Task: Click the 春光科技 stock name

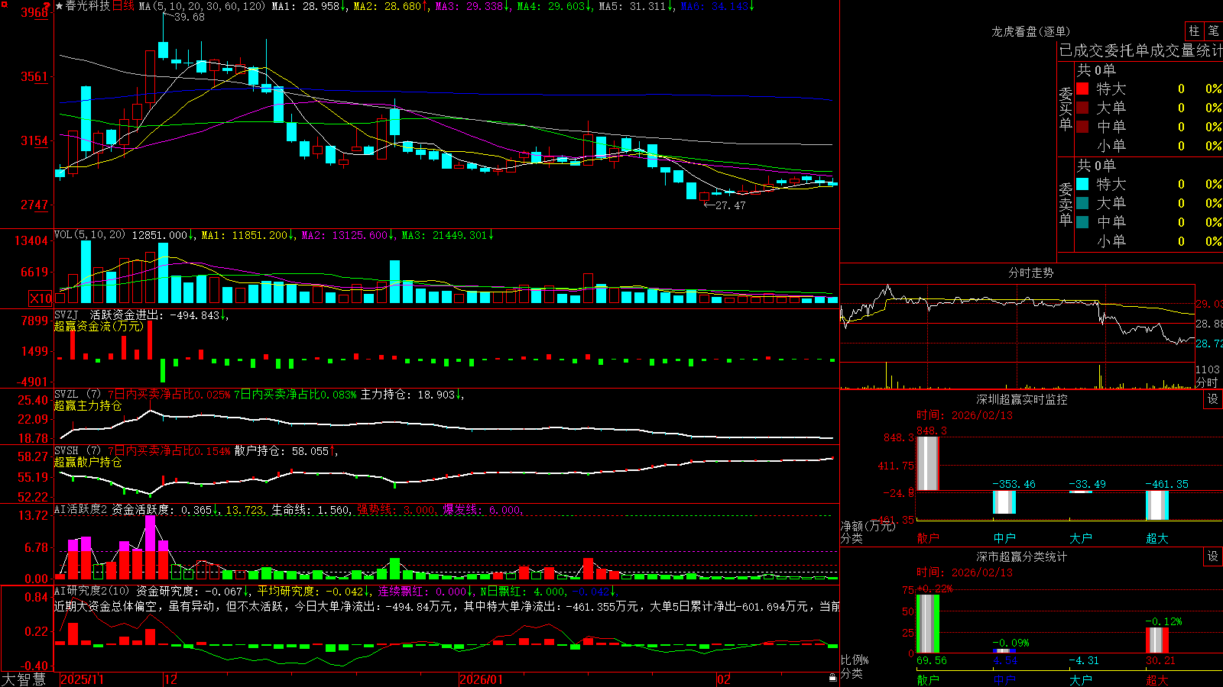Action: click(88, 6)
